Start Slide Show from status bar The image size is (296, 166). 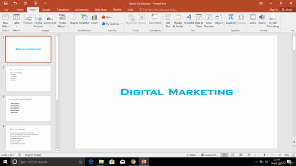tap(249, 155)
